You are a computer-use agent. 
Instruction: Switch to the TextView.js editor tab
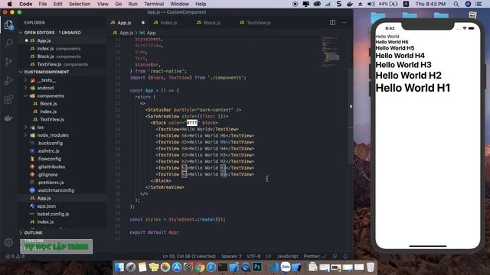259,22
